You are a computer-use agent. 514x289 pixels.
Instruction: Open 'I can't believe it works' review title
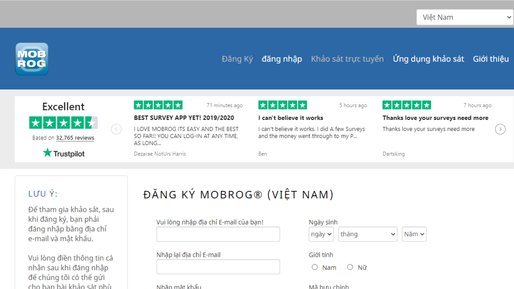[x=291, y=118]
